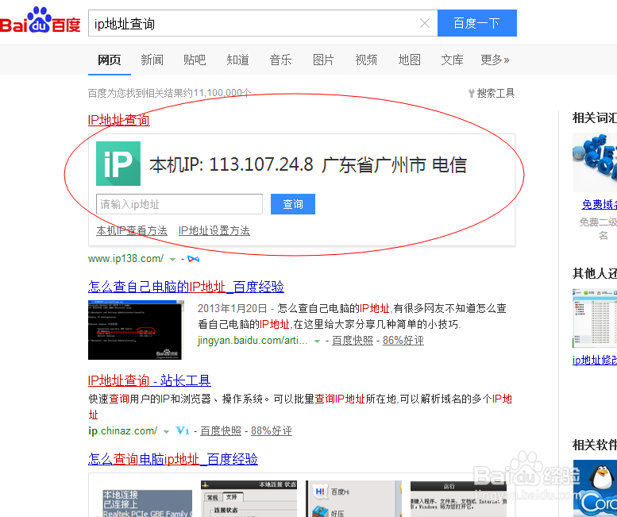Open the IP地址查询 result title link

point(119,120)
